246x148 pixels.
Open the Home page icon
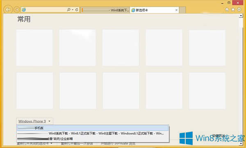tap(227, 9)
